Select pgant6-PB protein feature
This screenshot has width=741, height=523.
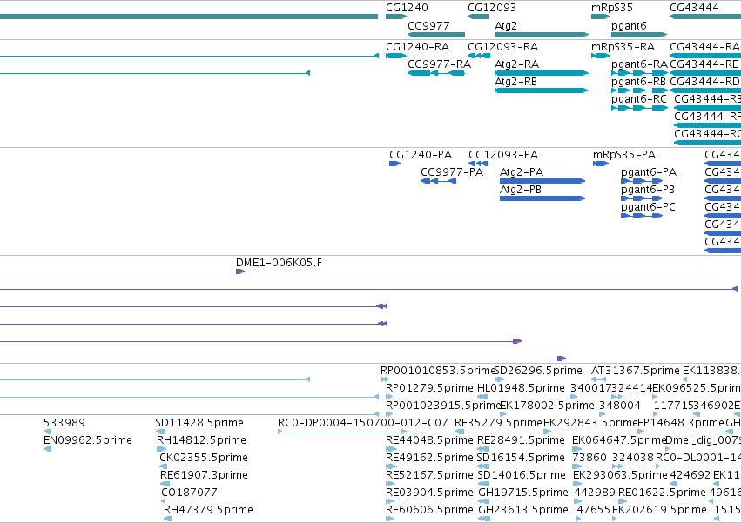coord(642,198)
